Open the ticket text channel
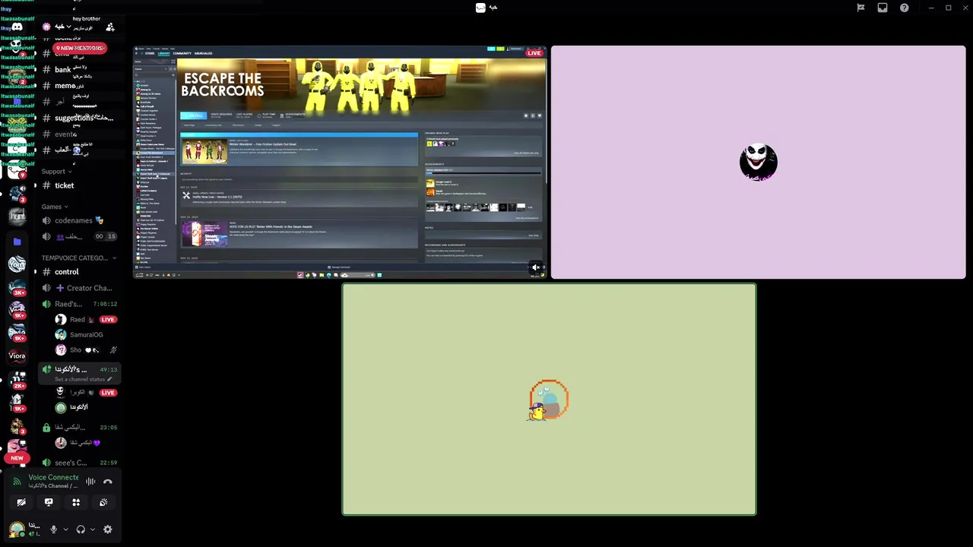The width and height of the screenshot is (973, 547). [78, 185]
